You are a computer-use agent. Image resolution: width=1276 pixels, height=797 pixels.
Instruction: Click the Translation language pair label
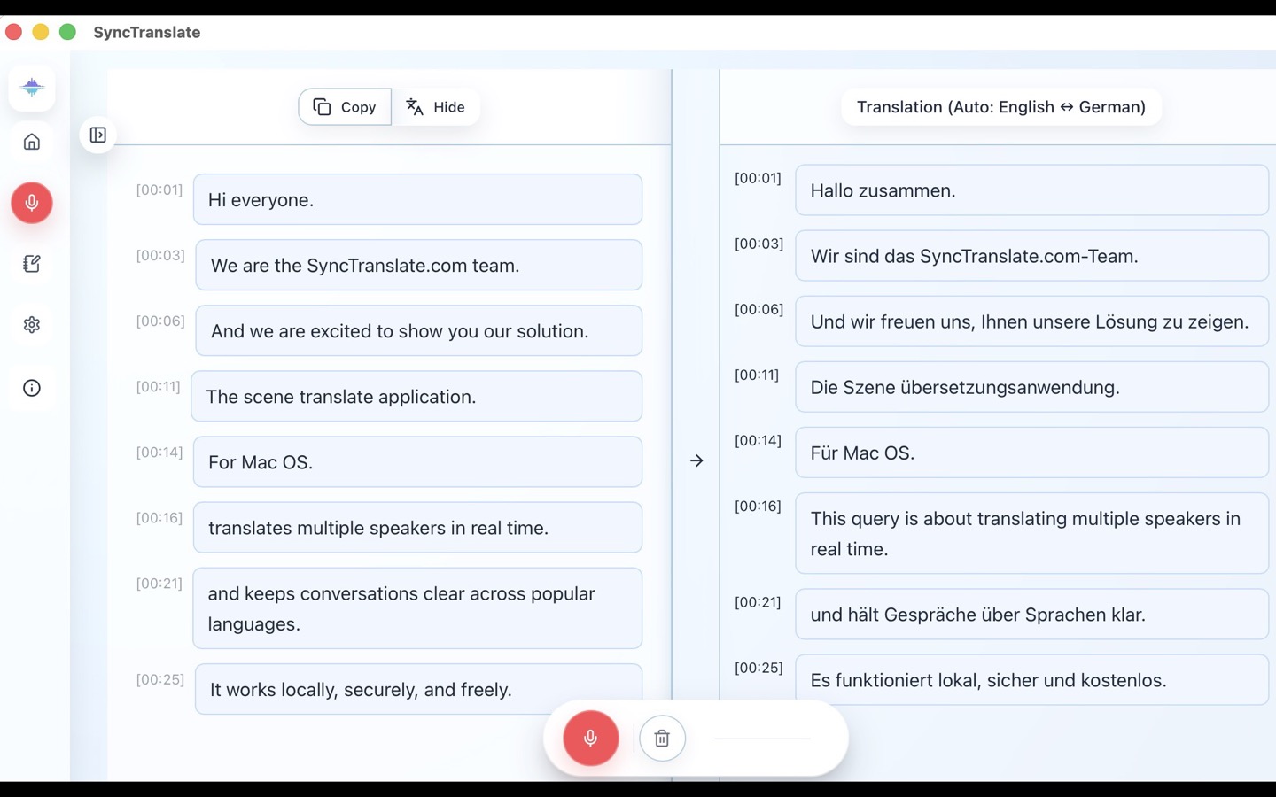pyautogui.click(x=1001, y=107)
